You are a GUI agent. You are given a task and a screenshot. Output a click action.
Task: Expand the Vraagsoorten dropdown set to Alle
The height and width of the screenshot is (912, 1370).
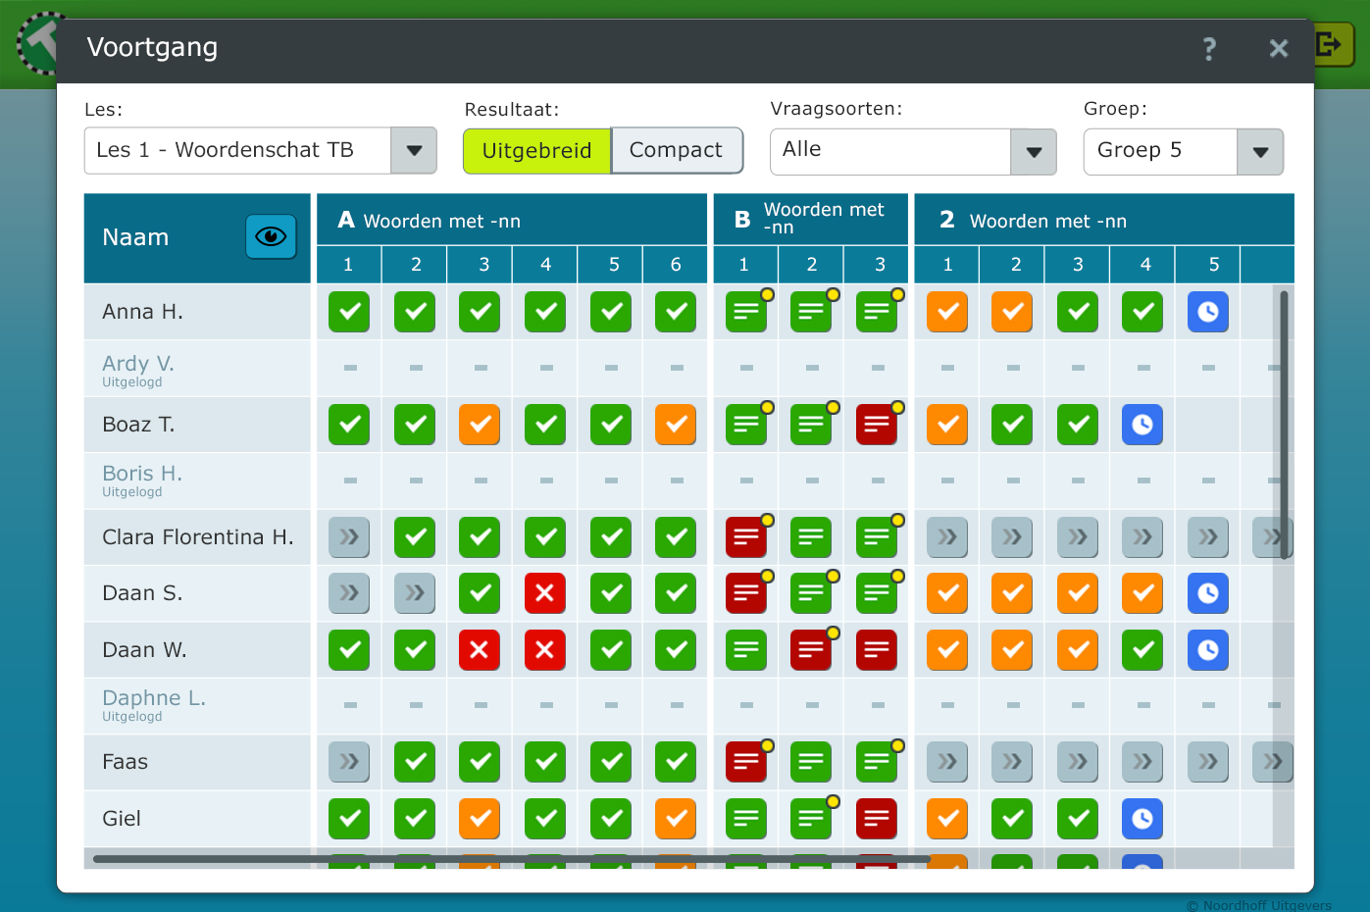913,152
